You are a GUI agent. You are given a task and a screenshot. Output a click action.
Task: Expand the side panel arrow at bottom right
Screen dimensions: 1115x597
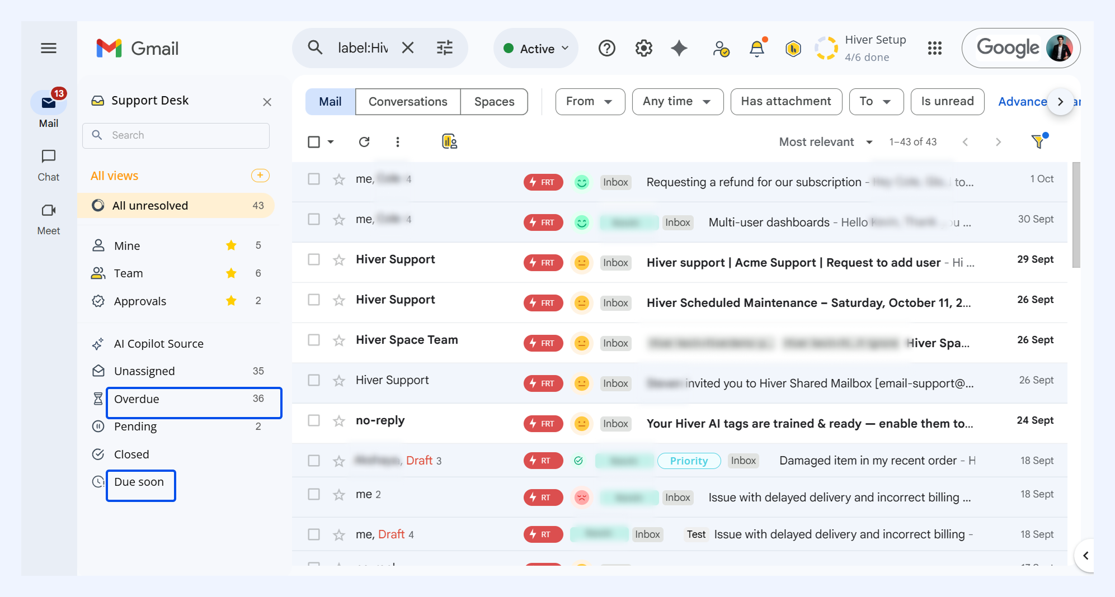tap(1085, 556)
